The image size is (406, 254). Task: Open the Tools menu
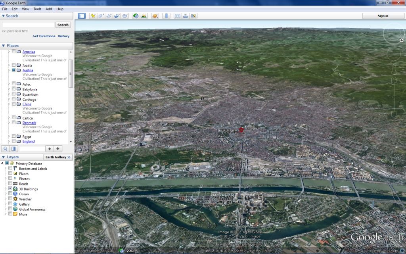(37, 9)
